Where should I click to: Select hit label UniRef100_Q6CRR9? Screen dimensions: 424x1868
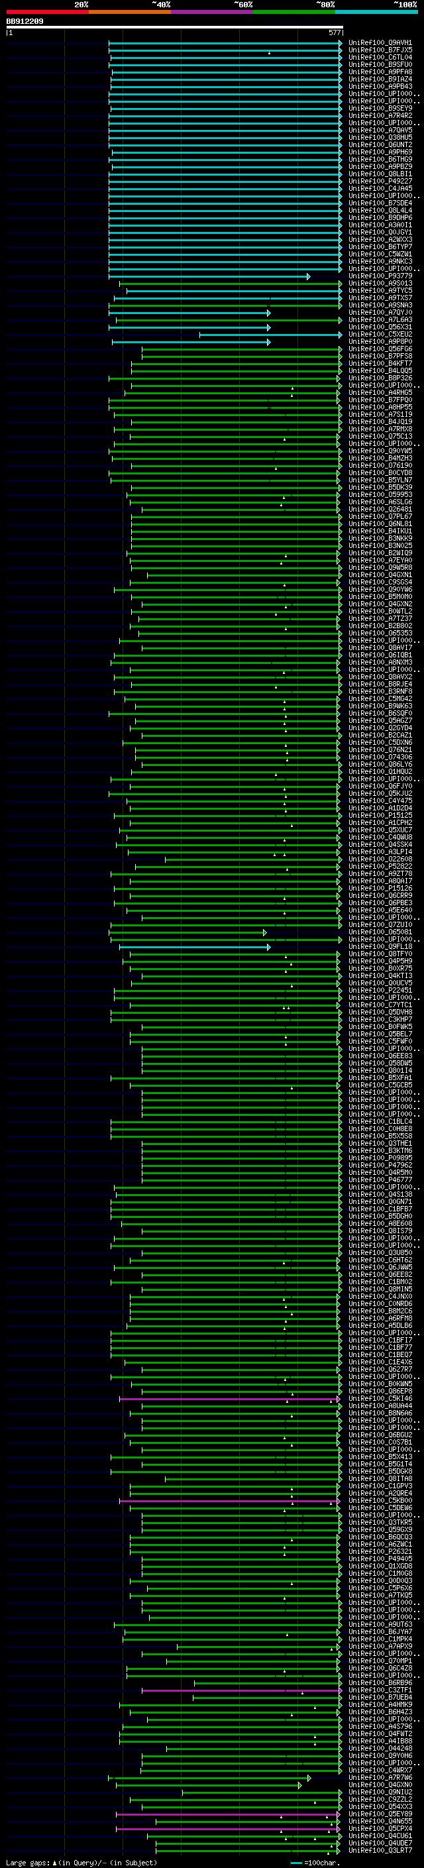click(380, 896)
